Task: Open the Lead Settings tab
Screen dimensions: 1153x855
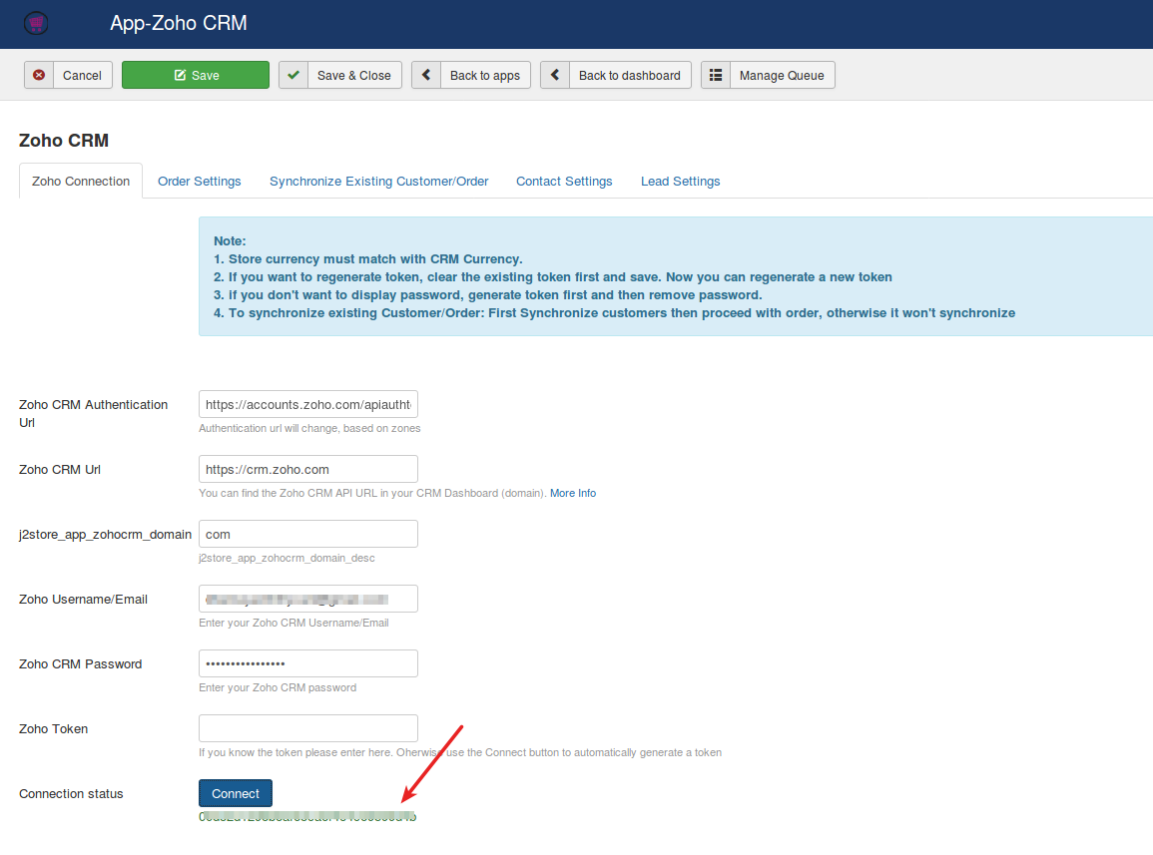Action: tap(680, 181)
